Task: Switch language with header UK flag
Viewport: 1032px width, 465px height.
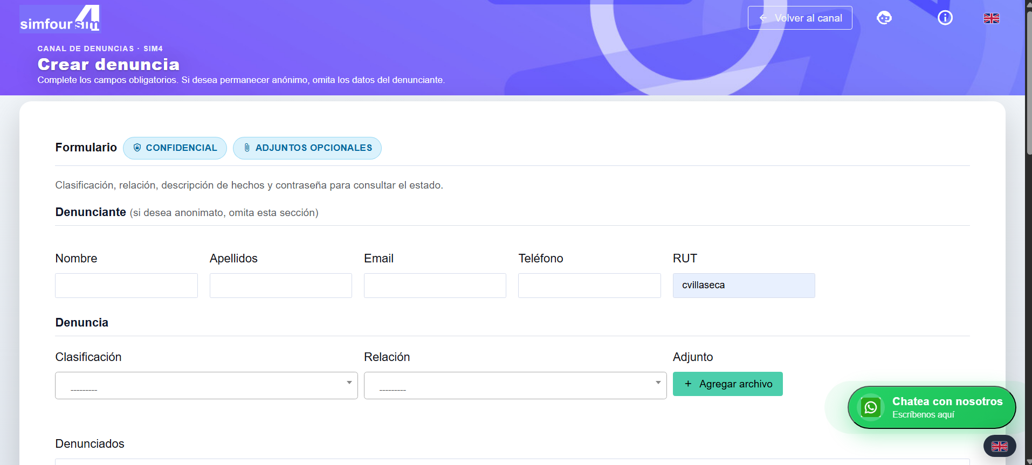Action: (991, 18)
